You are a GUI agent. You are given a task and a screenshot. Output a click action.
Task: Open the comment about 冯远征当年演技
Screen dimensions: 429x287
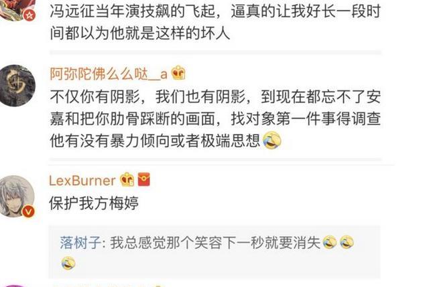click(215, 22)
